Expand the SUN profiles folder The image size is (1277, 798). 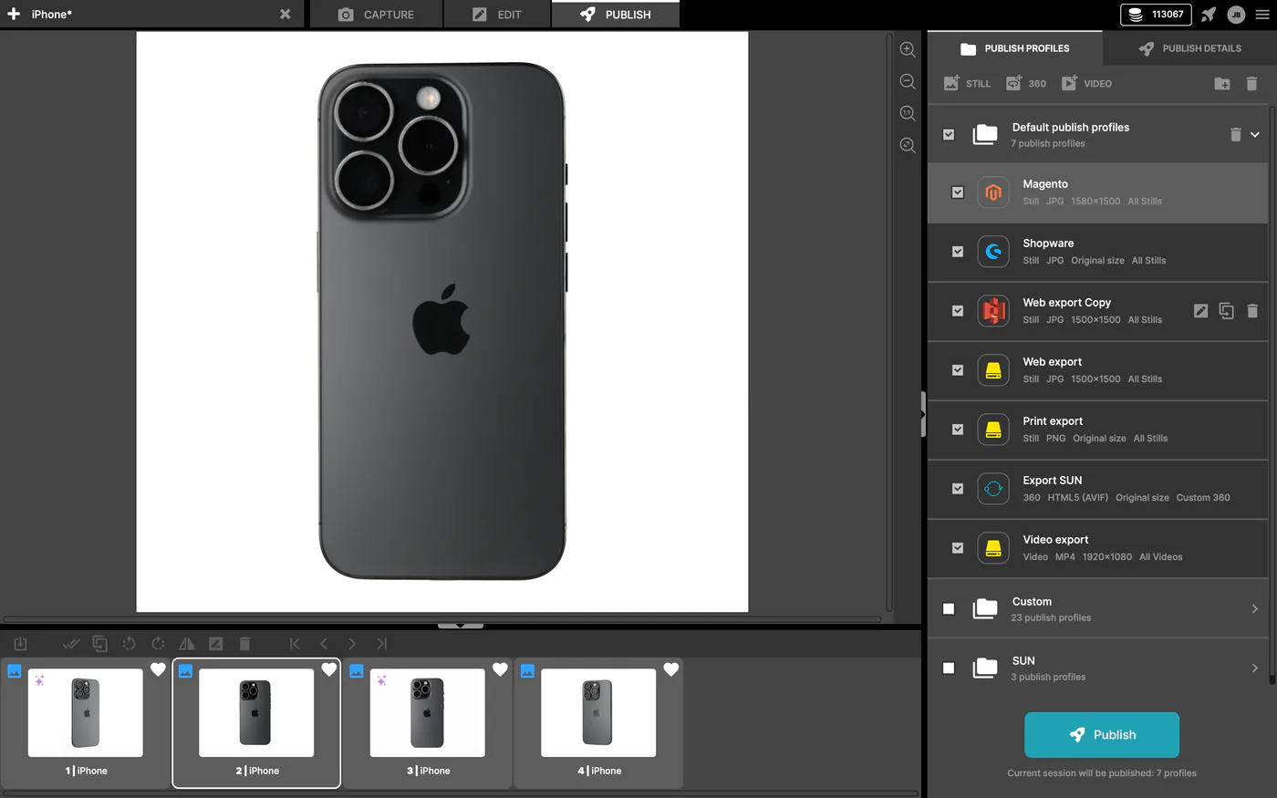tap(1255, 668)
